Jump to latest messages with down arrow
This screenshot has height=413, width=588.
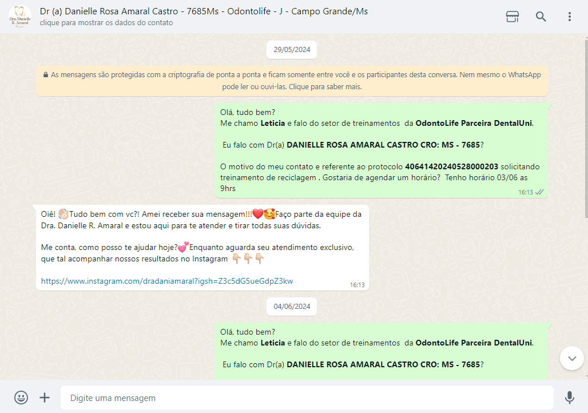[572, 358]
